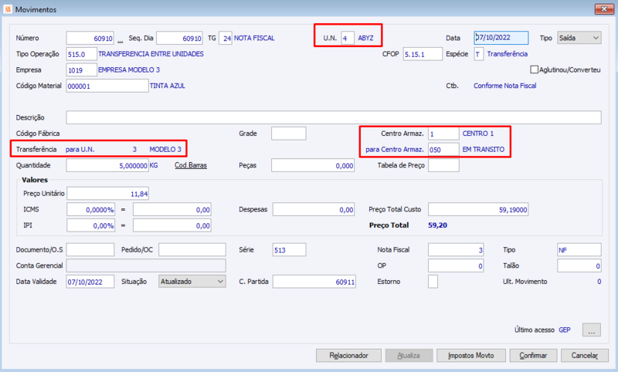This screenshot has height=372, width=618.
Task: Focus the Documento/O.S field
Action: pos(90,249)
